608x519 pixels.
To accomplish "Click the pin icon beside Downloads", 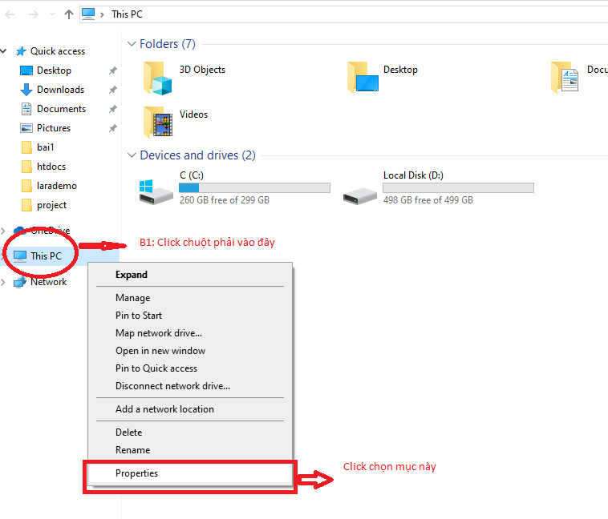I will click(113, 90).
